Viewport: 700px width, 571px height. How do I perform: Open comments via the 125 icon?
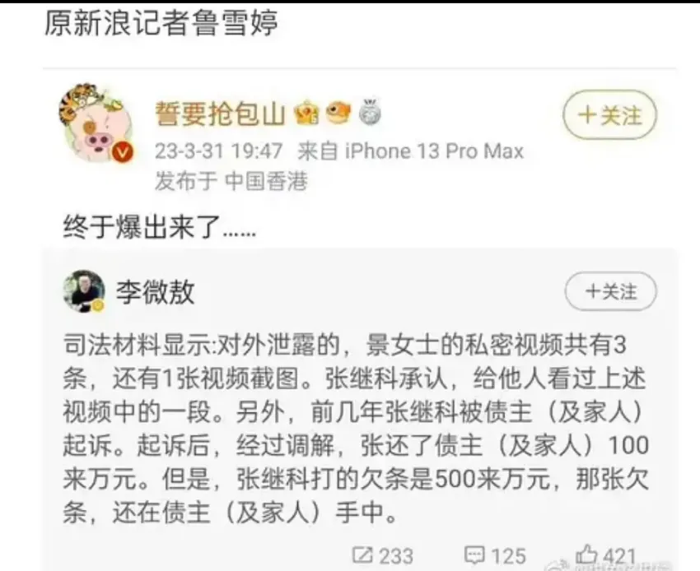coord(474,555)
